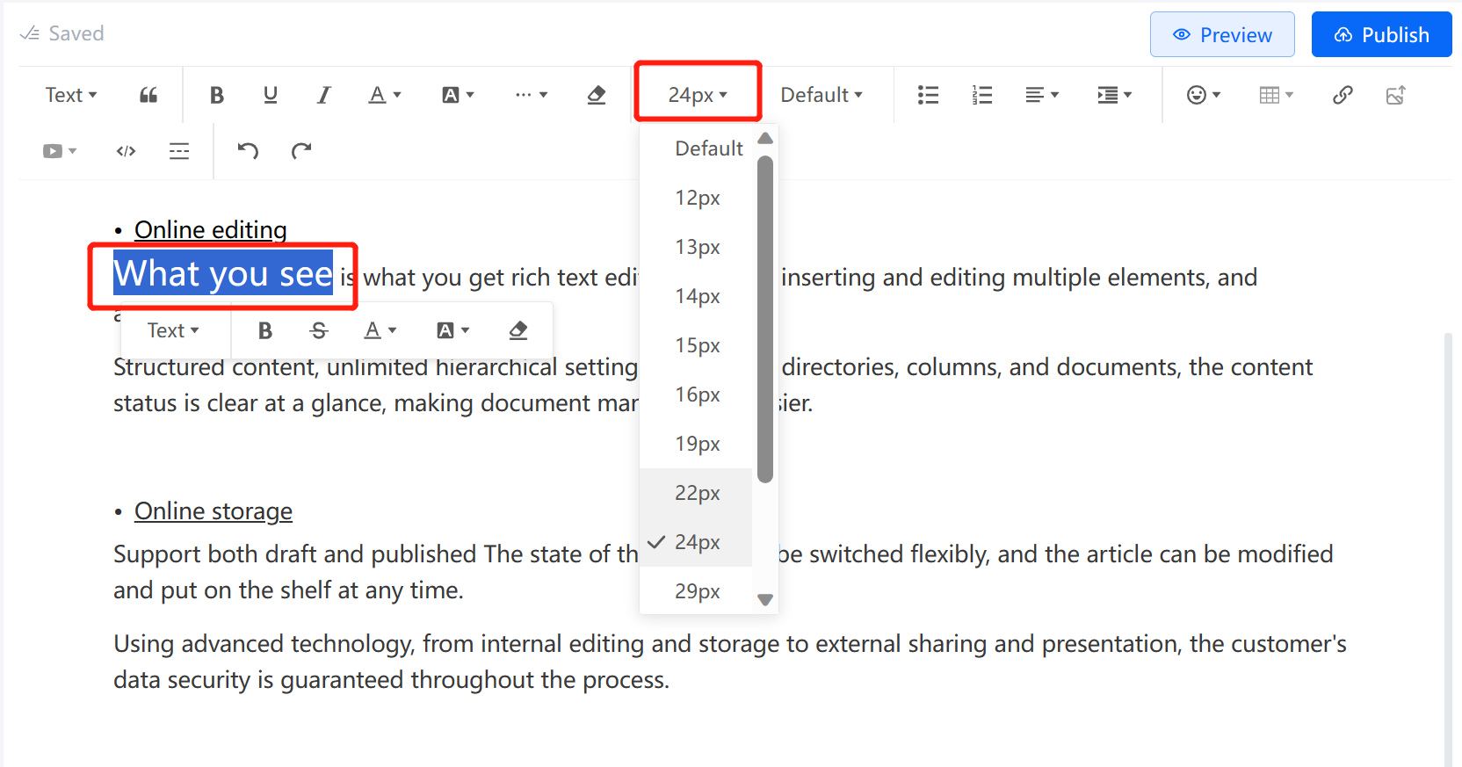Click the Preview button

tap(1222, 34)
